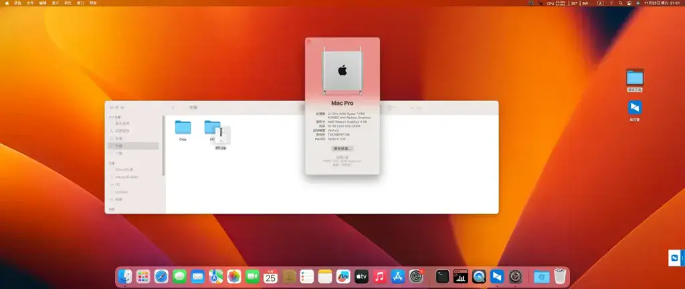
Task: Open Finder from the Dock
Action: click(x=125, y=276)
